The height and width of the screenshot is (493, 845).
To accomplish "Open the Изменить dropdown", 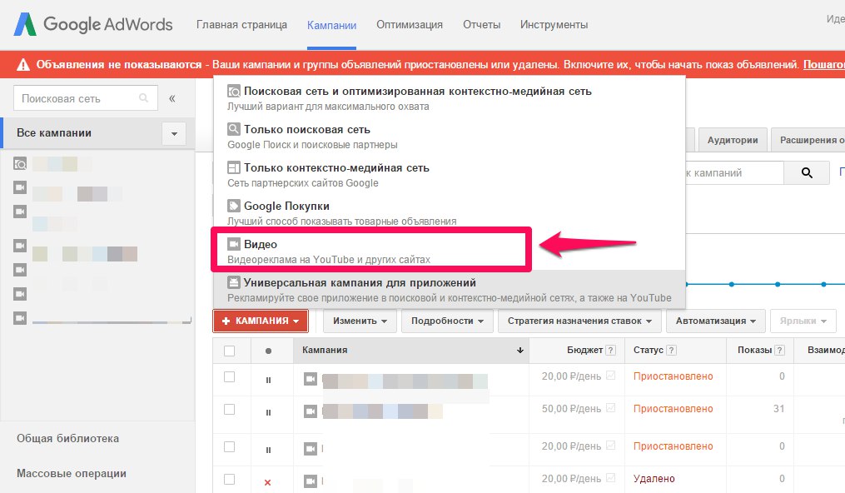I will point(360,321).
